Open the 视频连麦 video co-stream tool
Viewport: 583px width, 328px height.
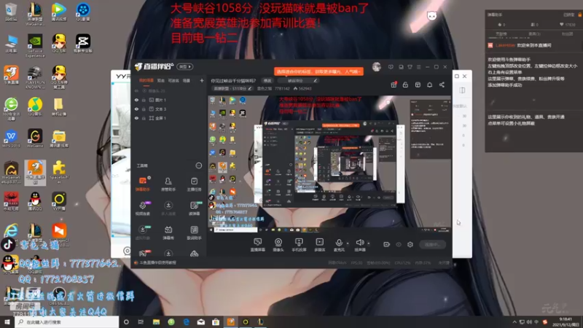tap(142, 208)
